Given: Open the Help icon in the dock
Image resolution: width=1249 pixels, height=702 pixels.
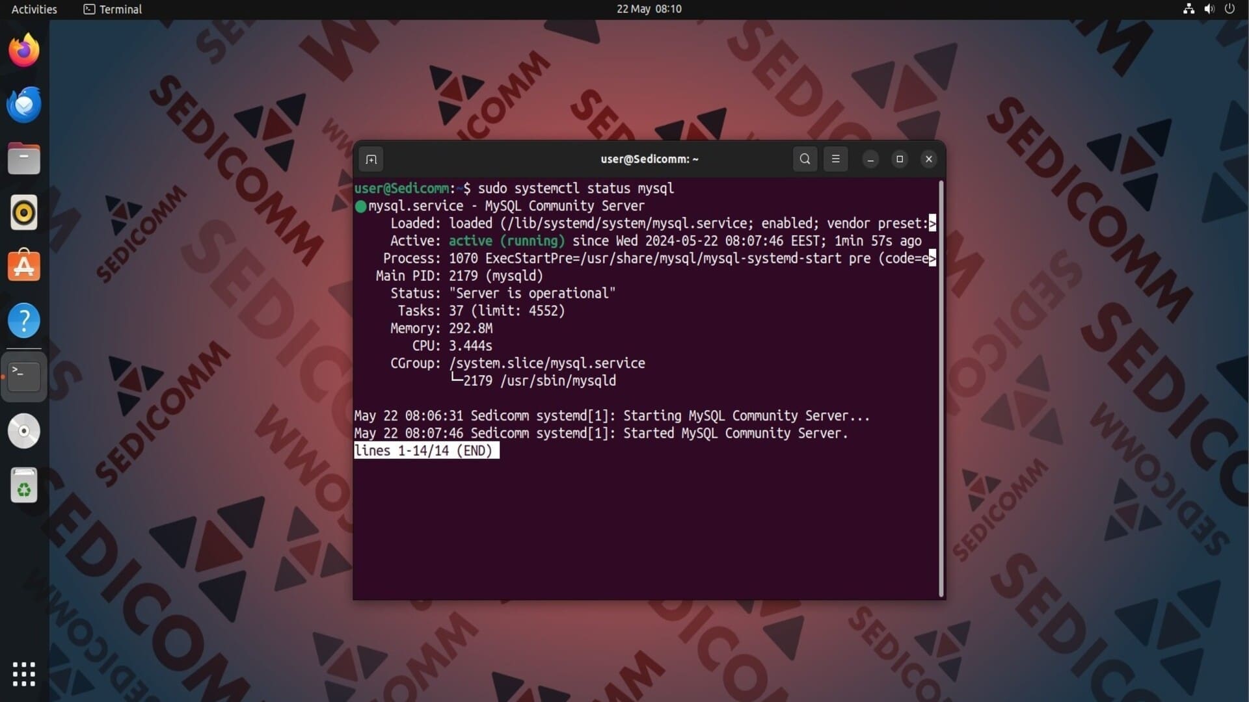Looking at the screenshot, I should click(x=24, y=320).
